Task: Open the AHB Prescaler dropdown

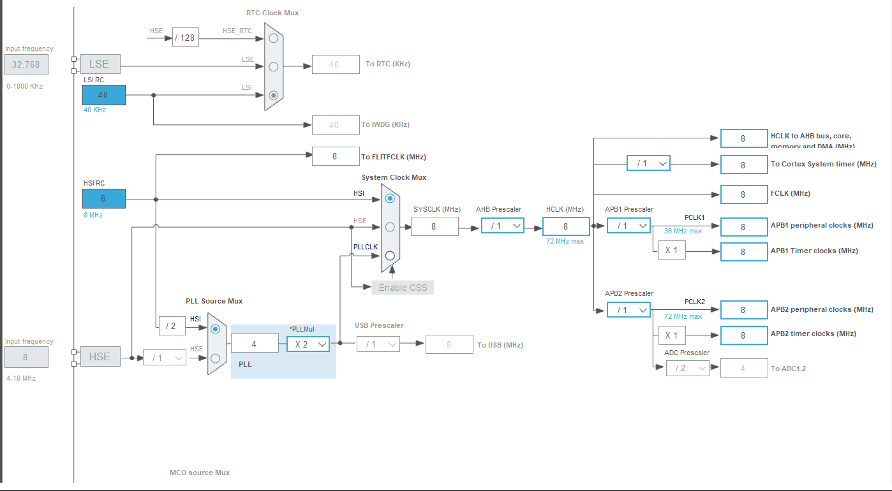Action: [503, 226]
